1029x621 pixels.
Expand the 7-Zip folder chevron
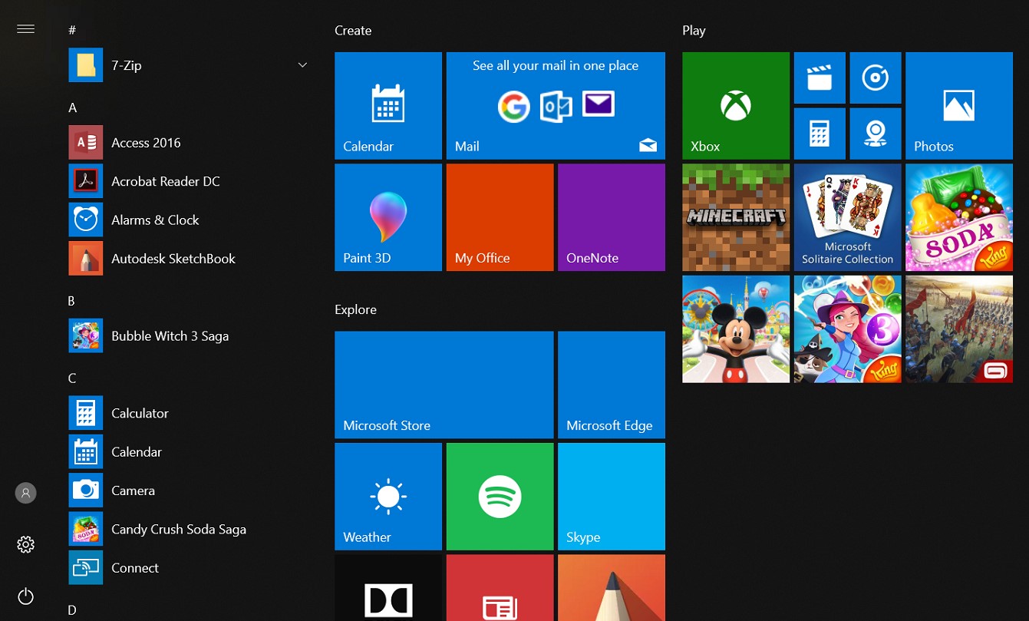coord(302,65)
